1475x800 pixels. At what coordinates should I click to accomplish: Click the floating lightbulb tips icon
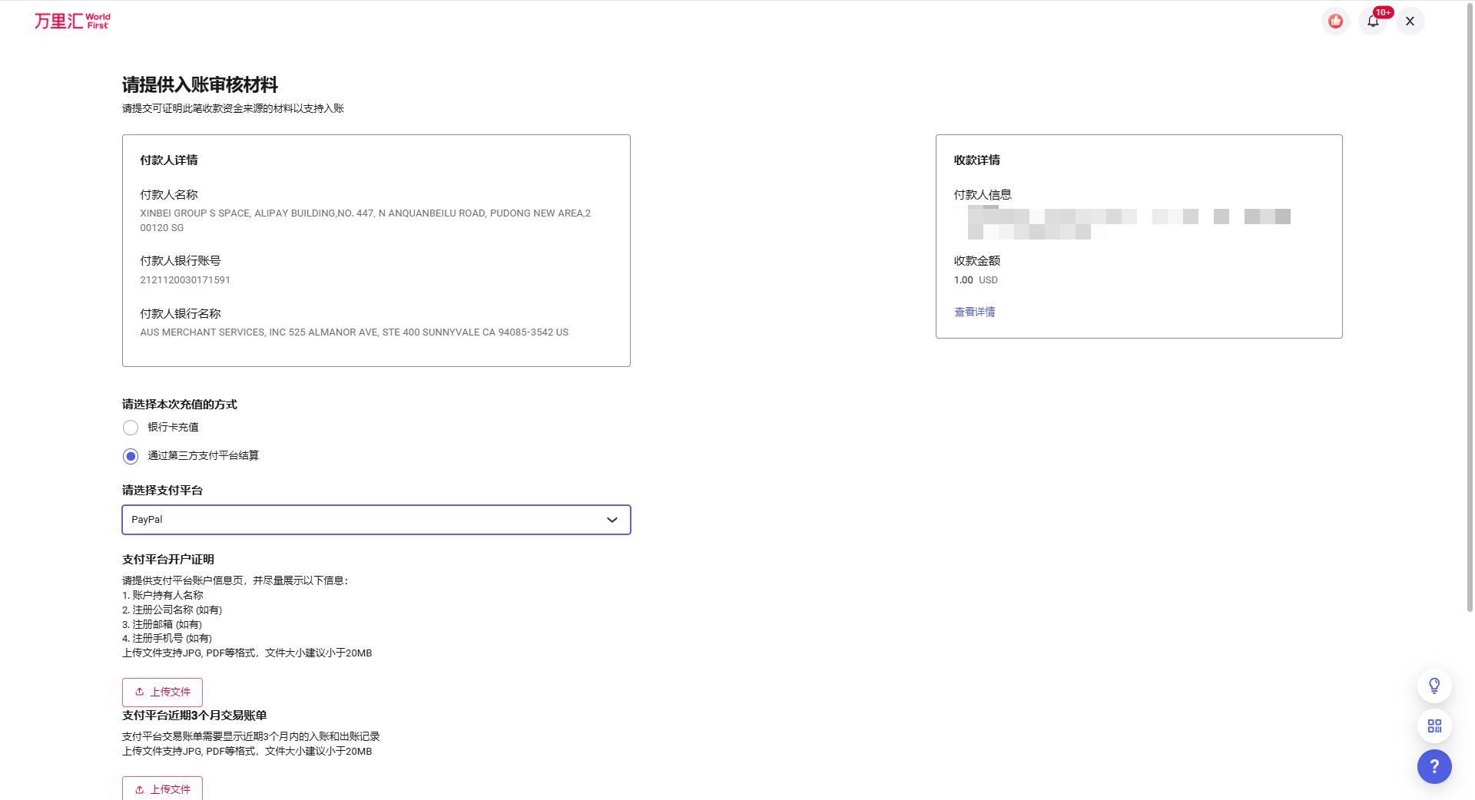(x=1434, y=686)
